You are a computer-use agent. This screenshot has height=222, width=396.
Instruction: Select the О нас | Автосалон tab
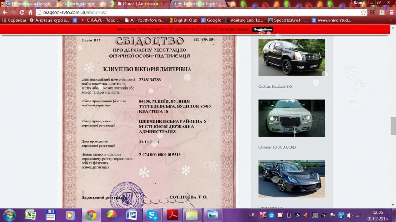pyautogui.click(x=143, y=4)
